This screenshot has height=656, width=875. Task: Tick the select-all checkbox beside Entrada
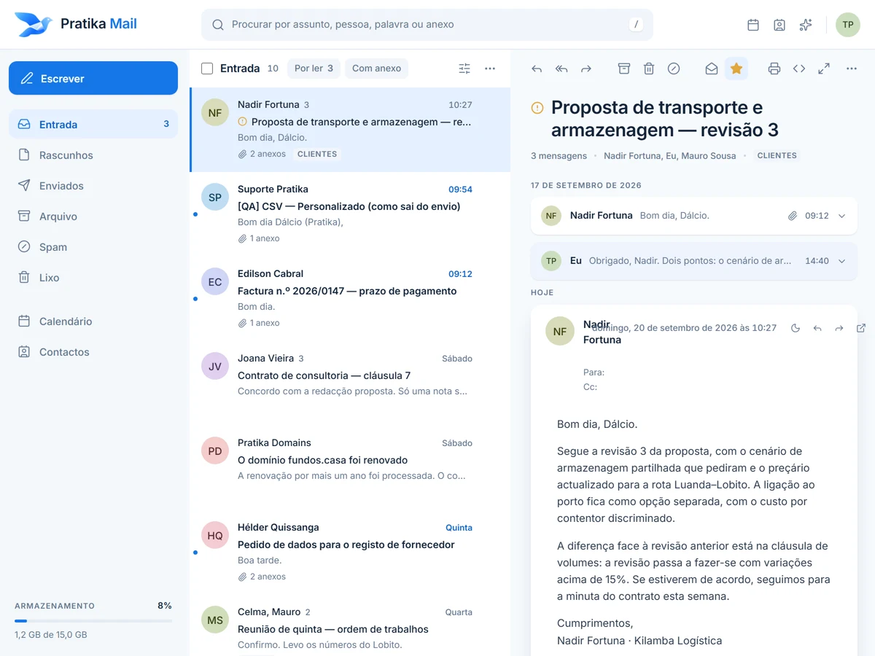click(207, 69)
